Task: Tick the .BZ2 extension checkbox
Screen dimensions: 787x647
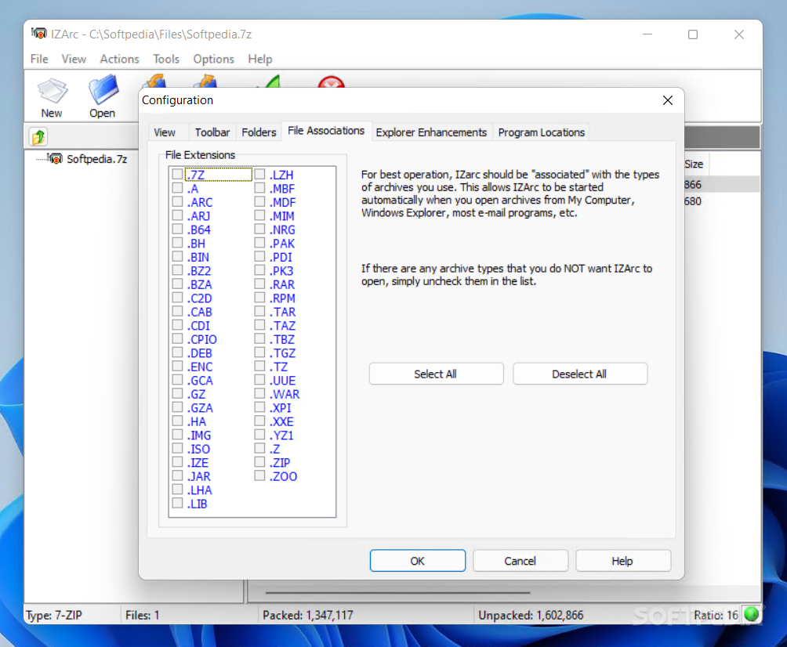Action: [x=177, y=270]
